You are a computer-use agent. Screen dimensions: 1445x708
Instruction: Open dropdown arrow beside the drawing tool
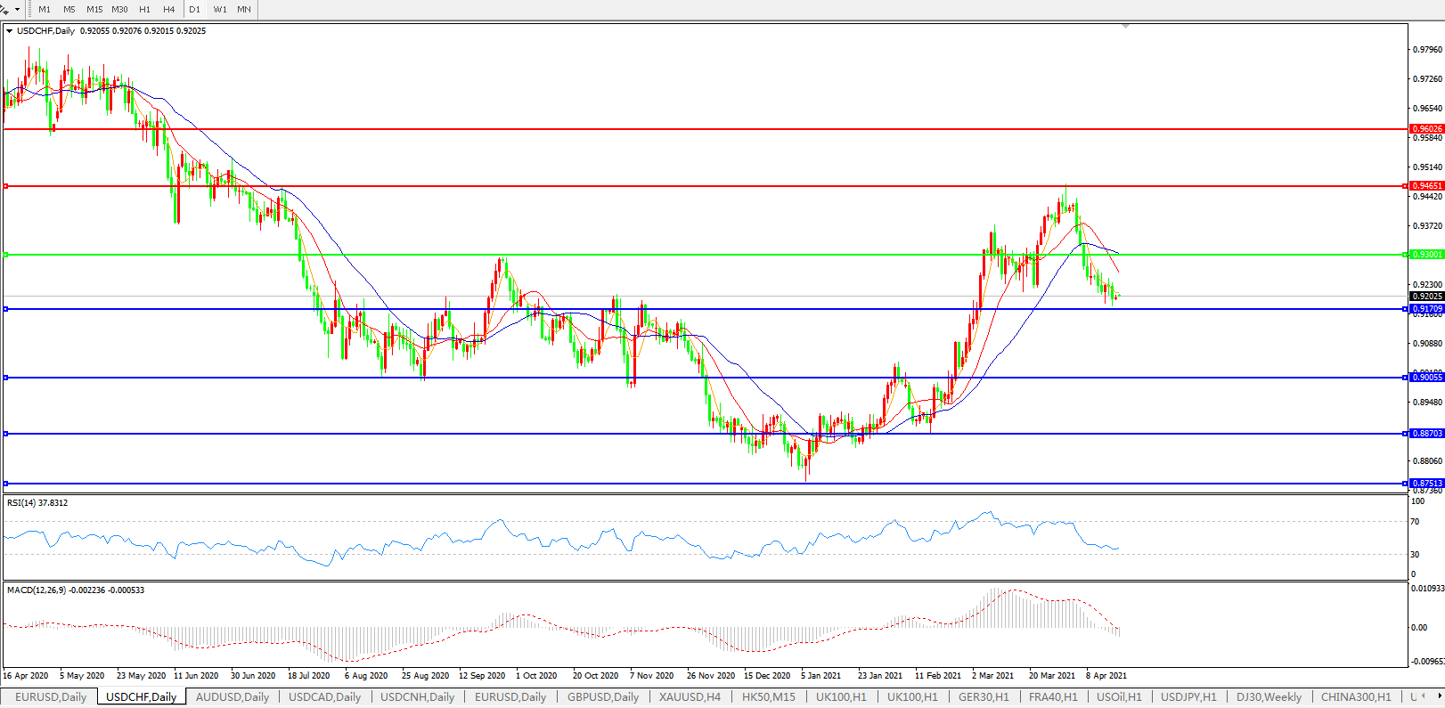pyautogui.click(x=17, y=9)
